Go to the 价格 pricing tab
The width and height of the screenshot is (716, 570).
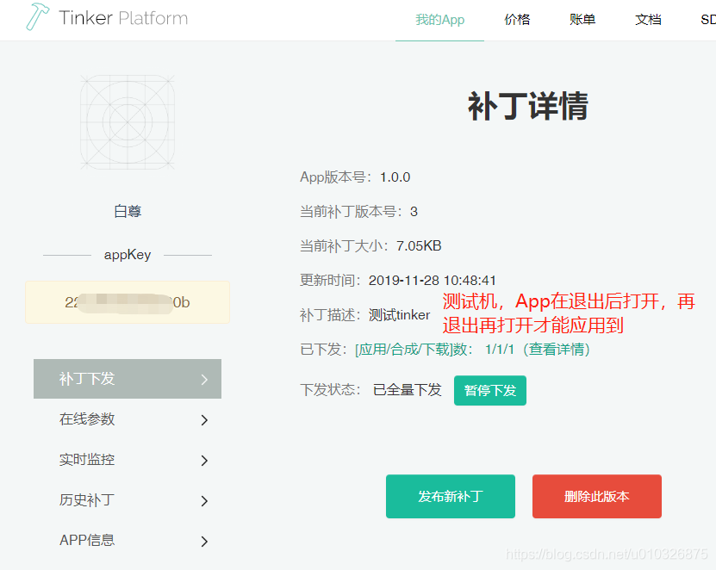pos(517,20)
